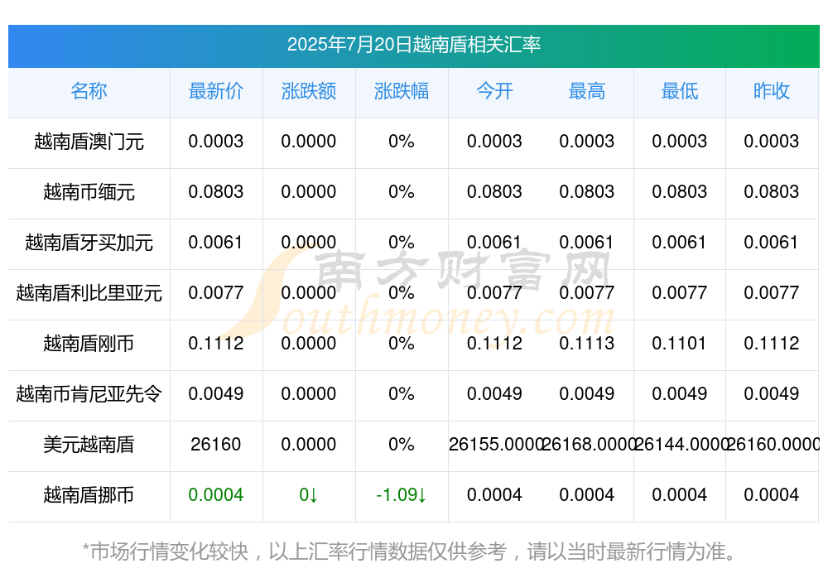Select the 越南盾澳门元 row name
Viewport: 828px width, 578px height.
(89, 142)
